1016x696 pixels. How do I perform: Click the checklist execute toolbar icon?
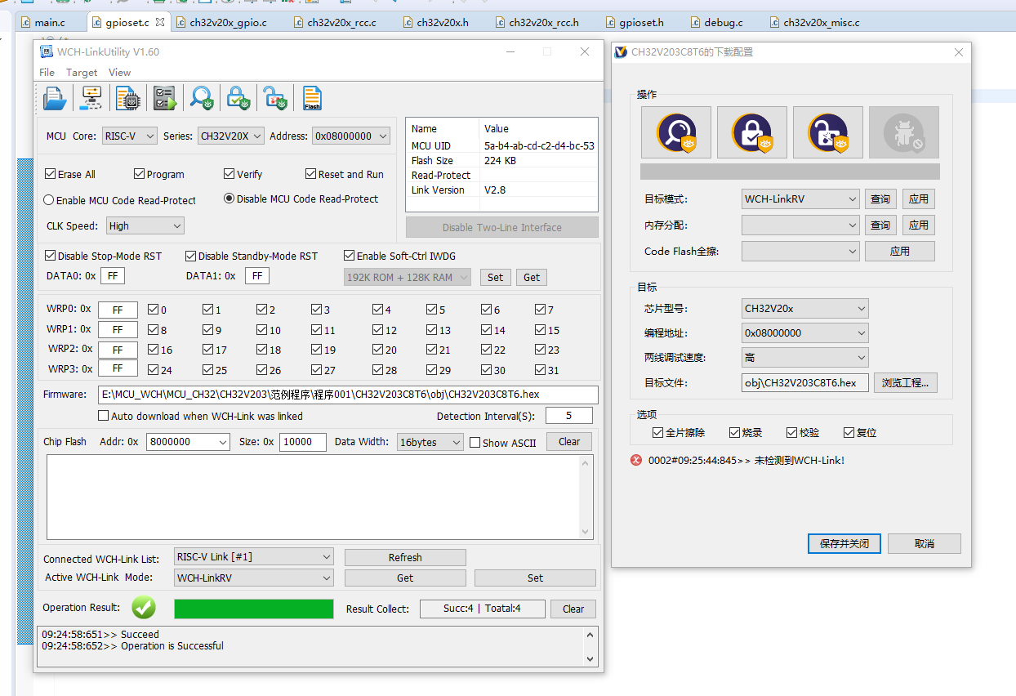tap(165, 98)
